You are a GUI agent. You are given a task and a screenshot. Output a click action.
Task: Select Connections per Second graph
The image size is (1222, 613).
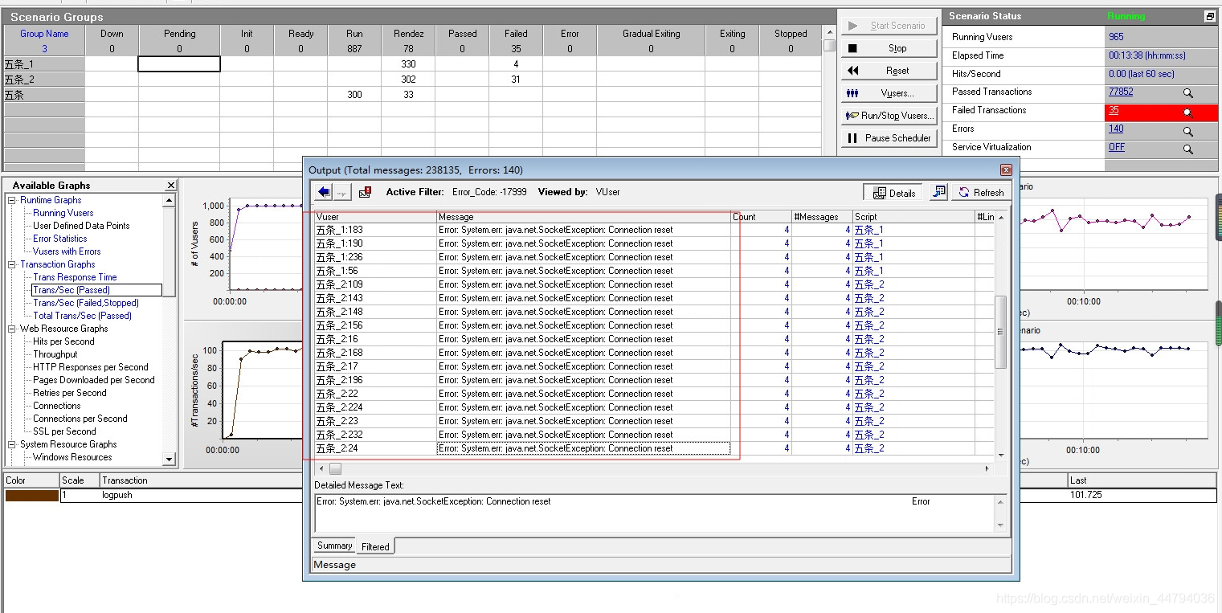(80, 419)
